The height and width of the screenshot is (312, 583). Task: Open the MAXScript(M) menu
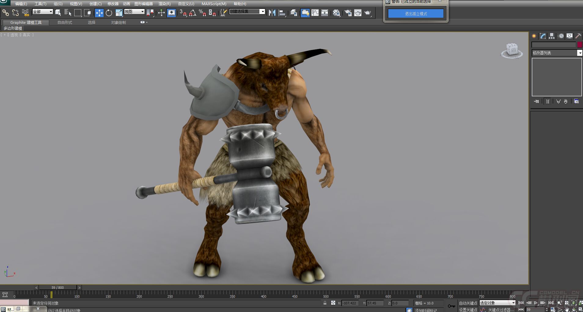[x=214, y=4]
